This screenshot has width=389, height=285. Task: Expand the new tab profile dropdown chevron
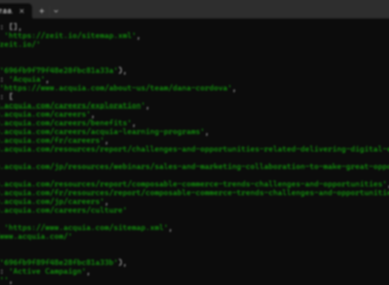pos(56,11)
